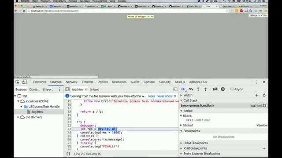Add a watch expression
This screenshot has height=158, width=282.
tap(256, 95)
